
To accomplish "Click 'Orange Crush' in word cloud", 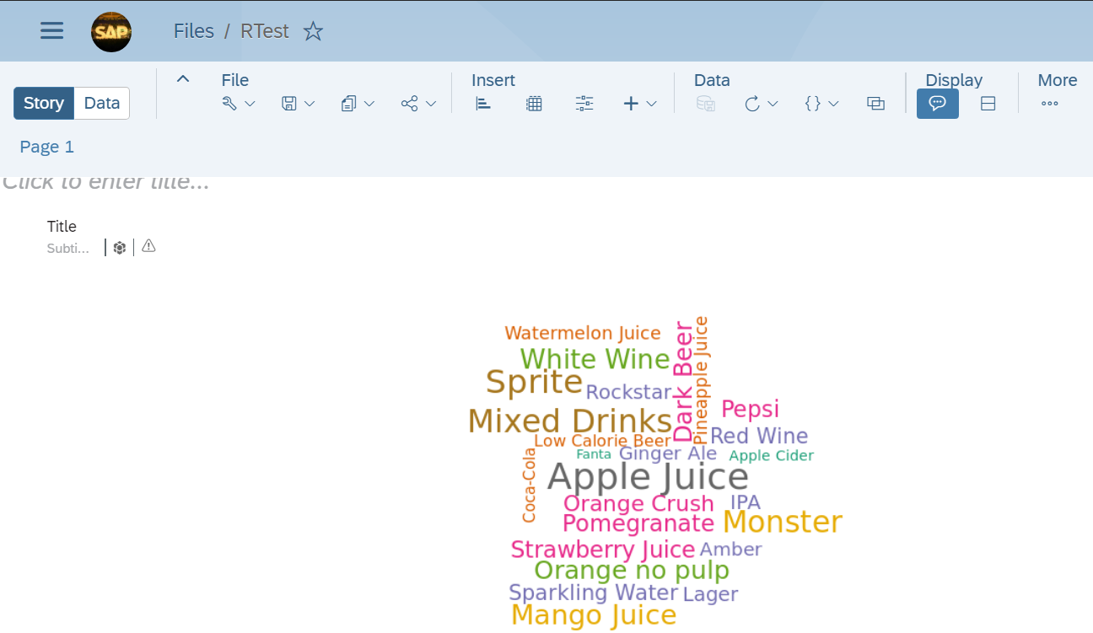I will click(x=638, y=503).
